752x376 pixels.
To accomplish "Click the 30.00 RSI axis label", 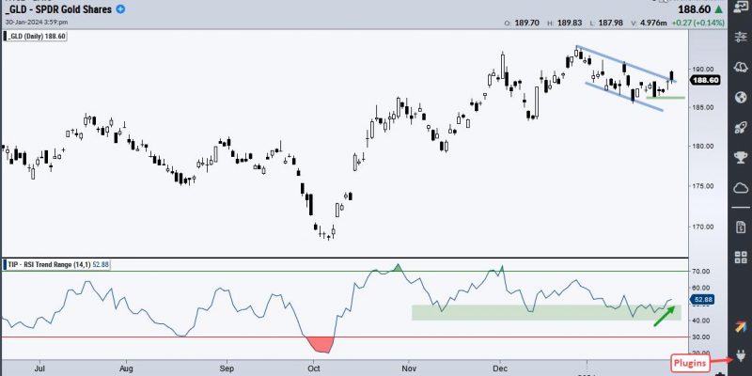I will [x=703, y=337].
